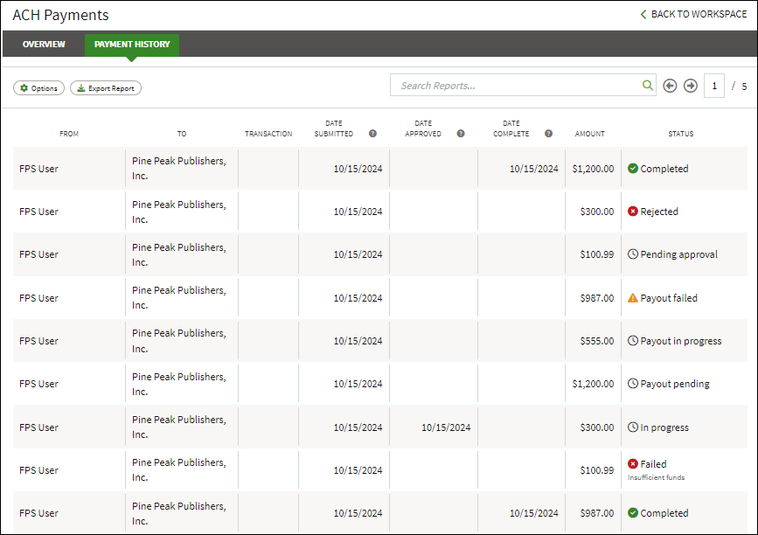The width and height of the screenshot is (758, 535).
Task: Click the Date Approved column header
Action: [423, 129]
